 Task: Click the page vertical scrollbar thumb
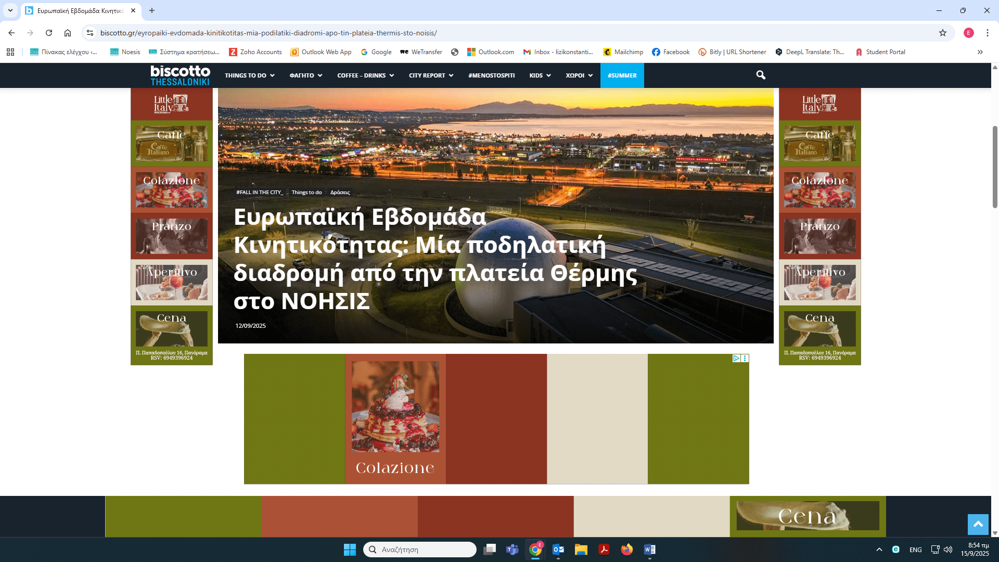click(995, 167)
